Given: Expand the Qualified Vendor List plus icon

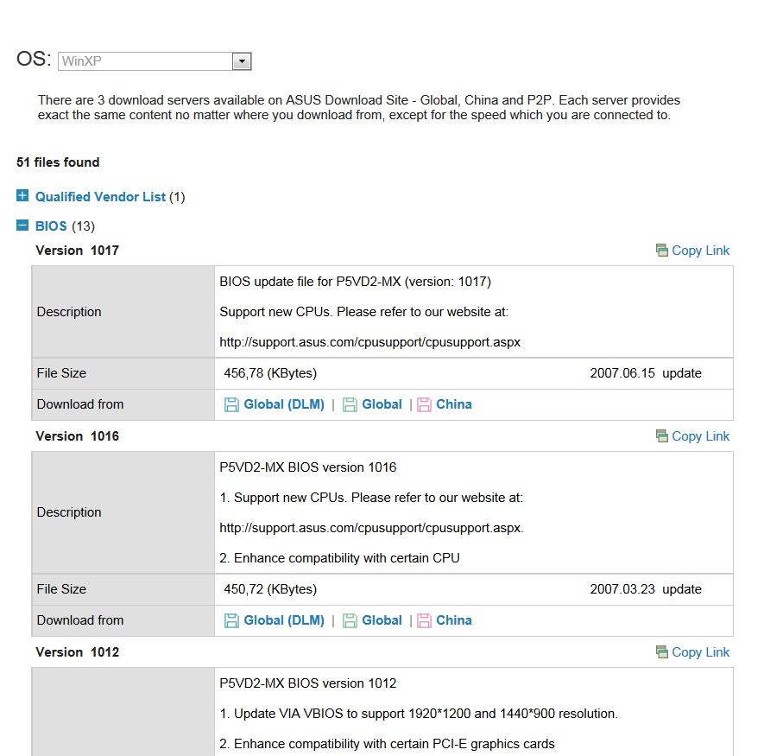Looking at the screenshot, I should (22, 195).
